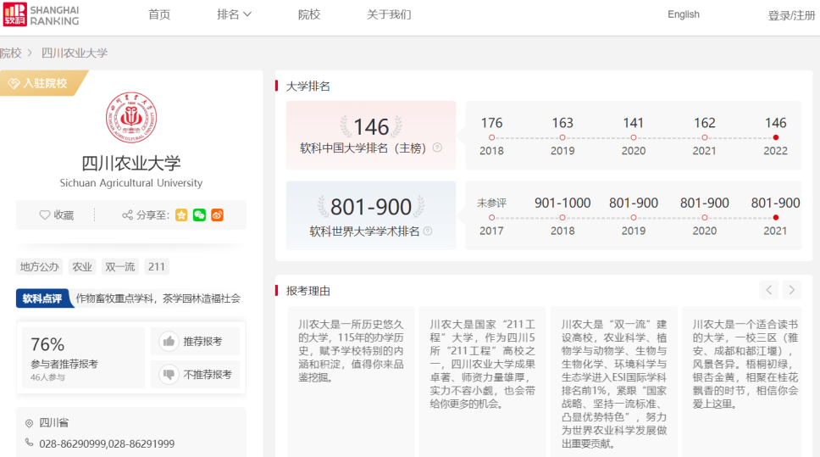Go to the 首页 menu item
This screenshot has width=820, height=457.
coord(159,14)
